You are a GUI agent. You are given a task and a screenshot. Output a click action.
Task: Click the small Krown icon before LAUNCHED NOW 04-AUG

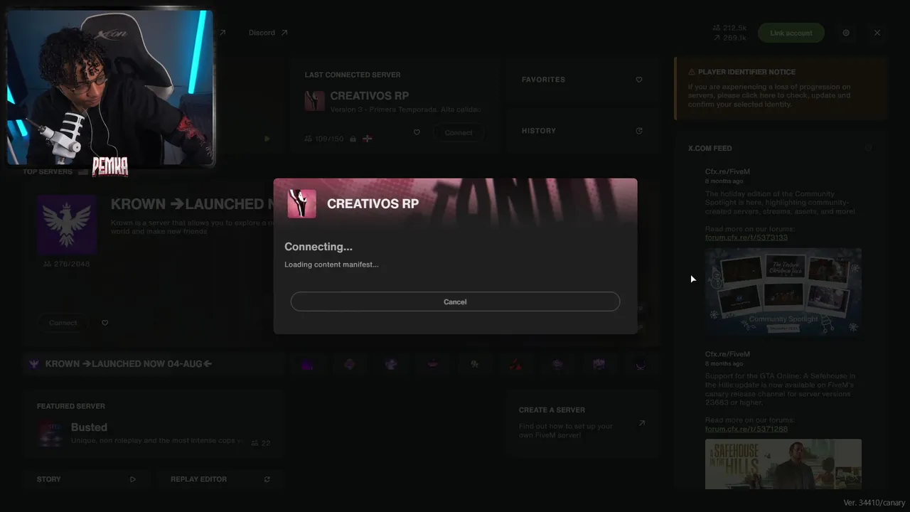pyautogui.click(x=33, y=364)
